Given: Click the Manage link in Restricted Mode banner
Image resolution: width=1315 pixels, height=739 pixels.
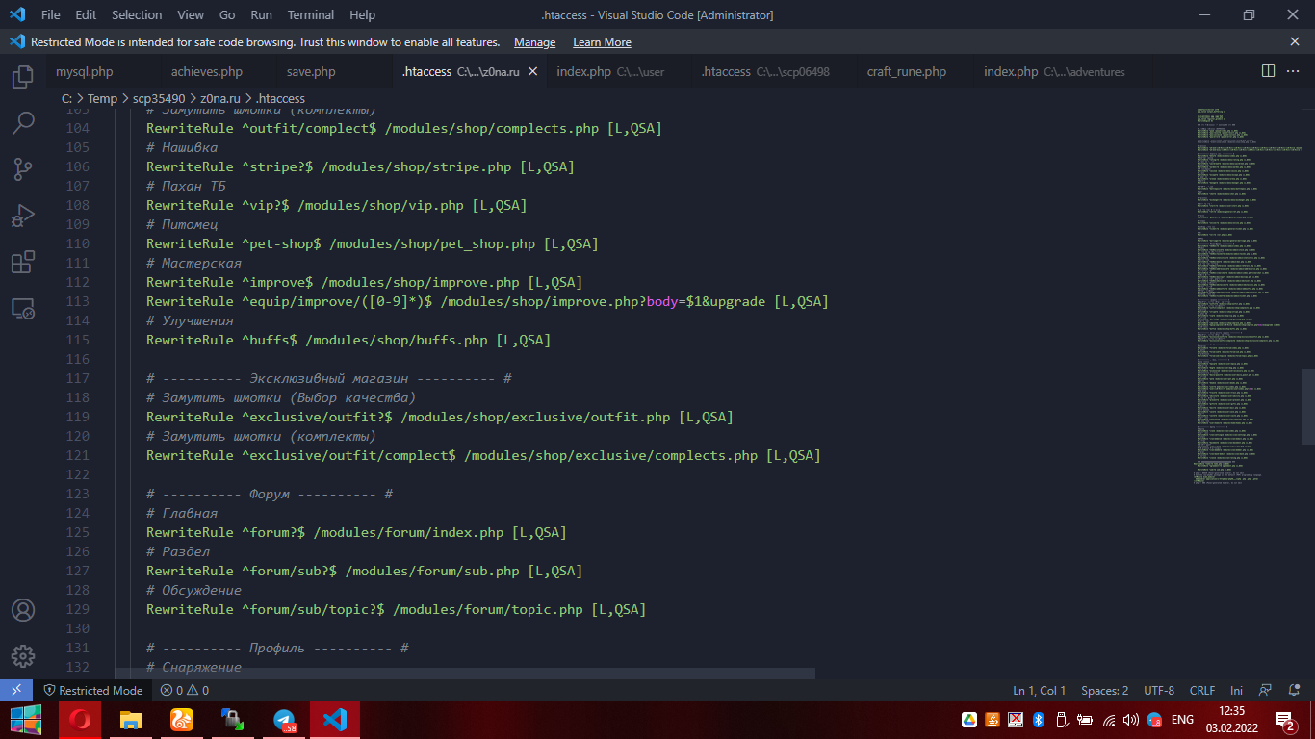Looking at the screenshot, I should (534, 42).
